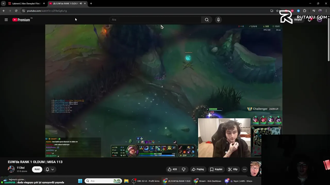Open the install/cast icon in address bar
The width and height of the screenshot is (330, 185).
[x=272, y=11]
